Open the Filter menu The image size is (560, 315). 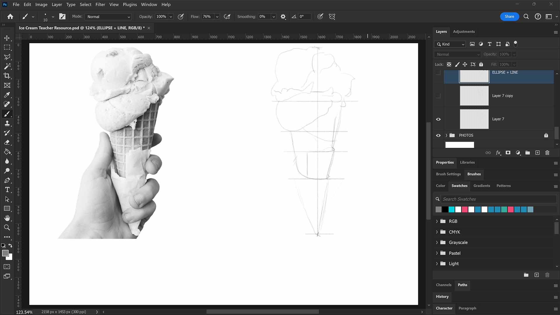tap(100, 4)
